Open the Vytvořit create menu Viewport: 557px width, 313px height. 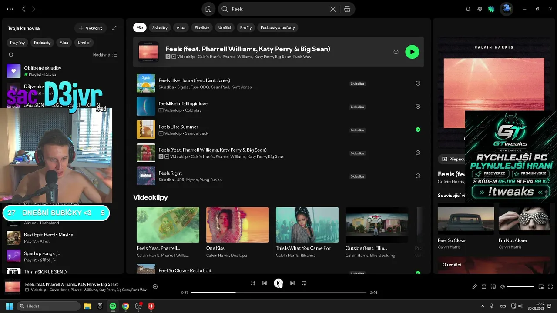(91, 28)
